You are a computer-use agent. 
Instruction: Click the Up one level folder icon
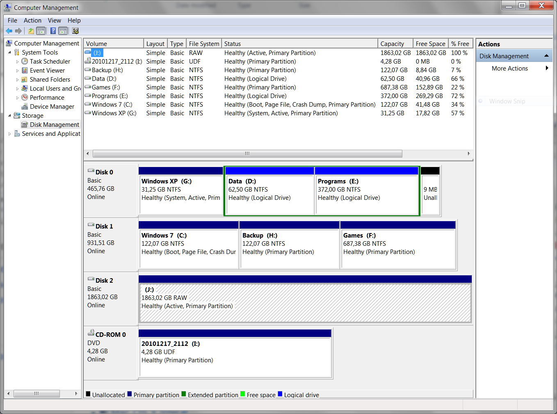(31, 31)
